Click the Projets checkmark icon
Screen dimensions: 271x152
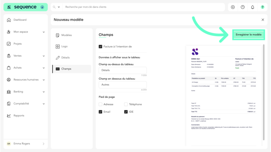coord(9,44)
